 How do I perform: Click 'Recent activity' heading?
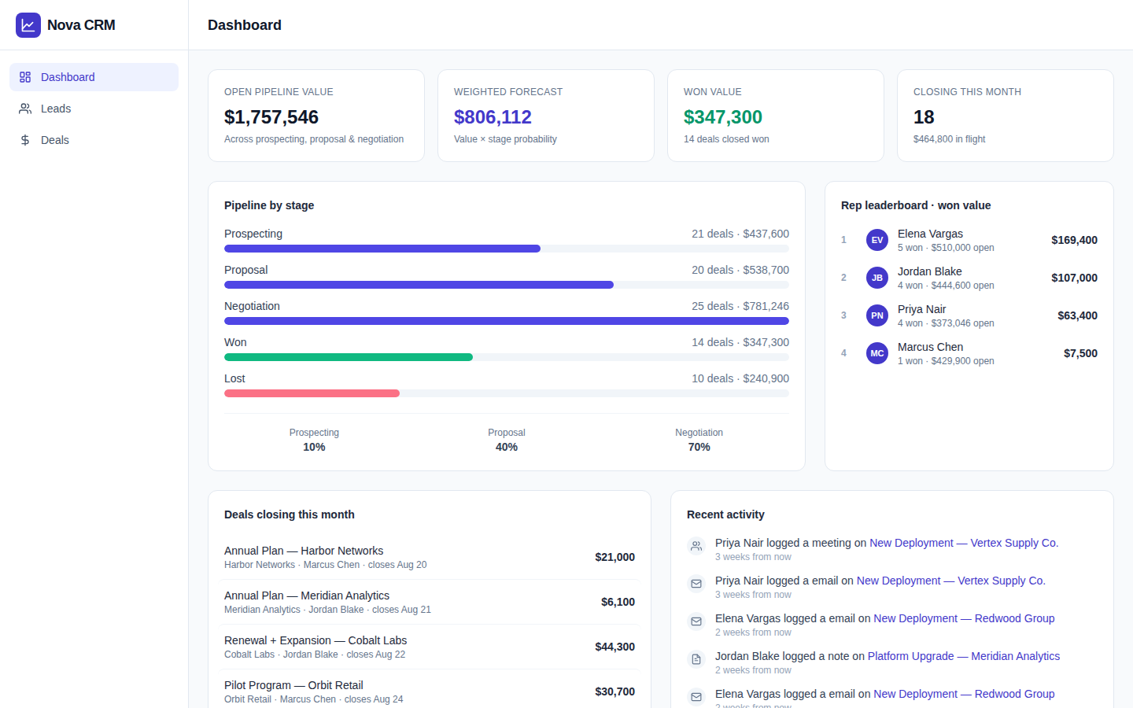click(725, 514)
